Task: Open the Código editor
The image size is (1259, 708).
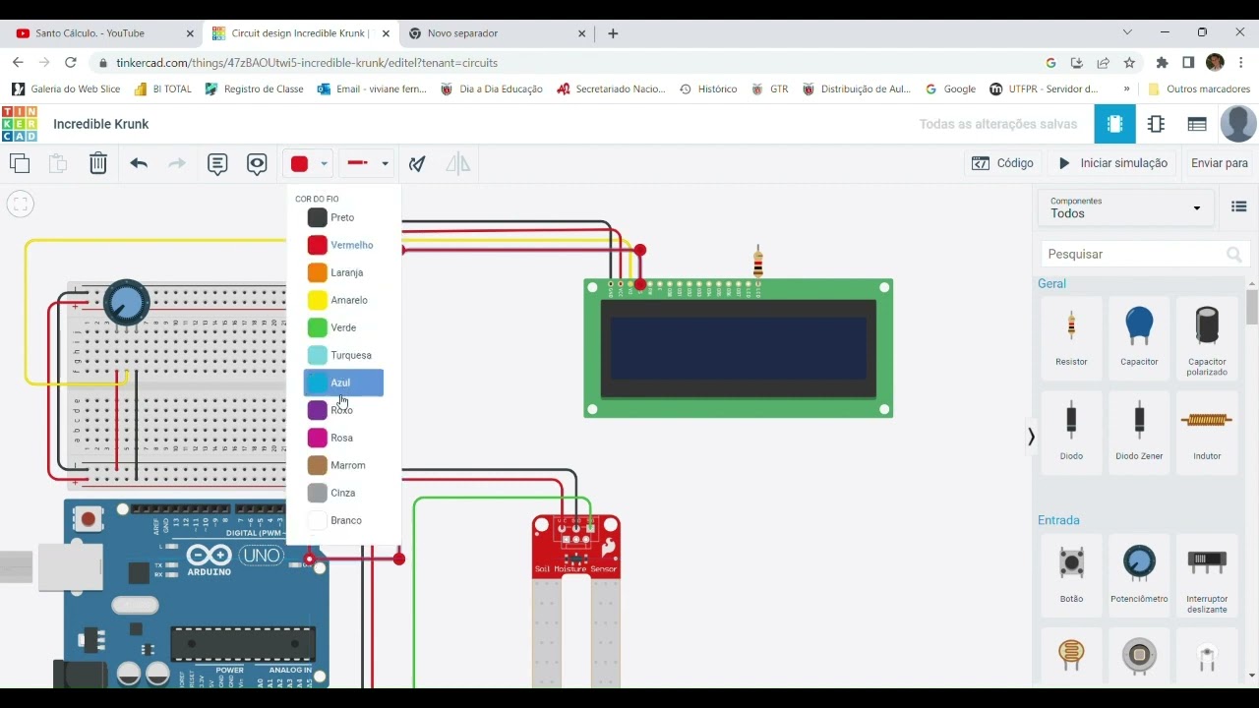Action: (x=1002, y=163)
